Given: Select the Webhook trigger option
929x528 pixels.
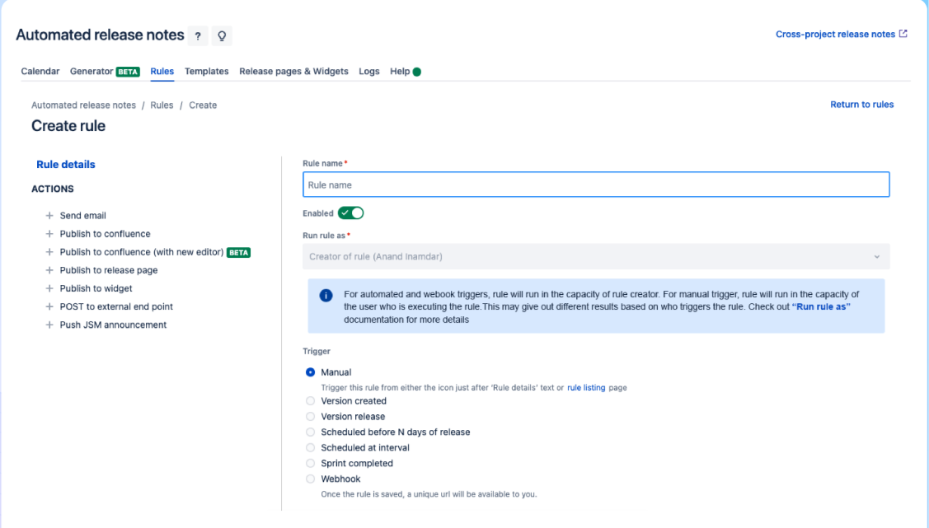Looking at the screenshot, I should (311, 479).
